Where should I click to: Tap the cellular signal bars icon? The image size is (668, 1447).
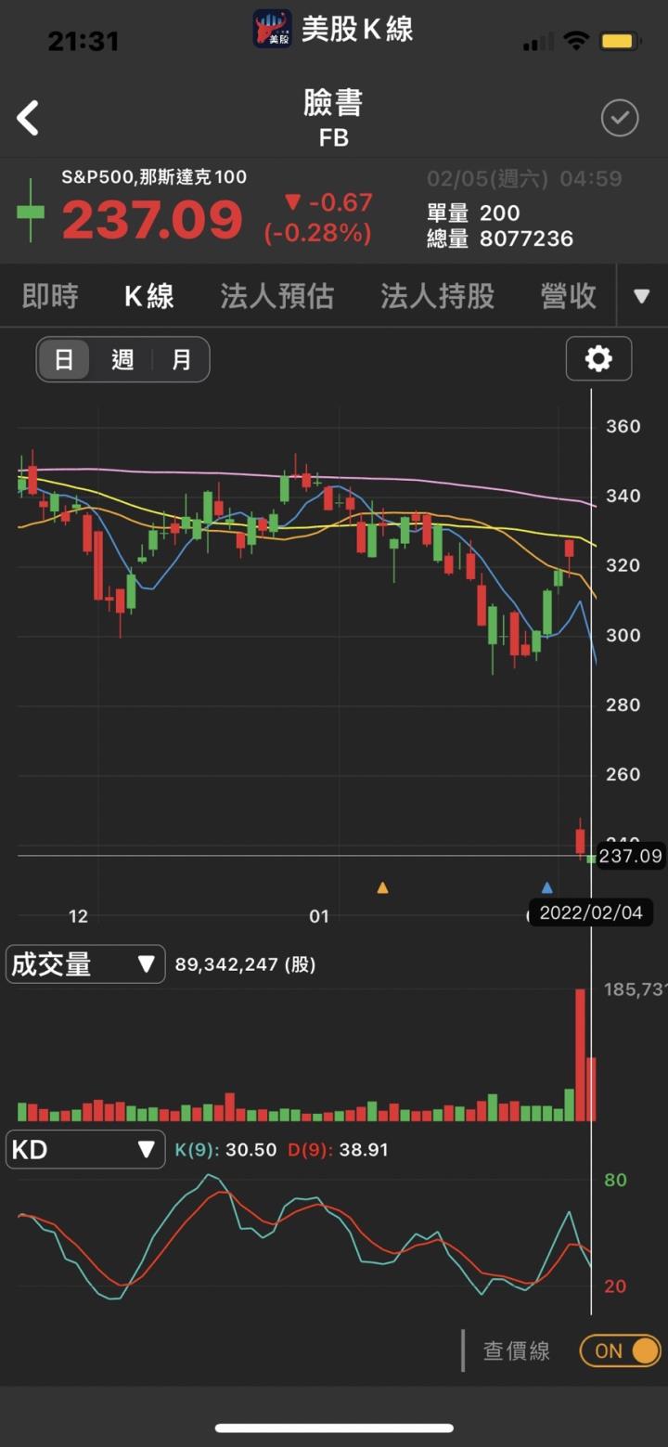(x=538, y=42)
